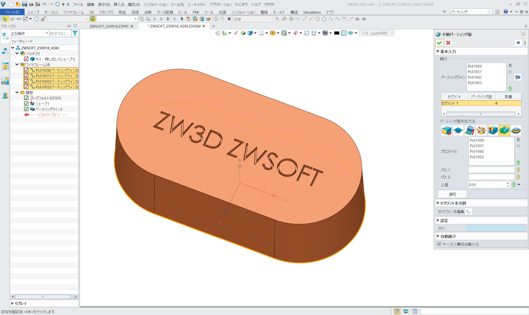
Task: Click the パス 1 input field
Action: (491, 170)
